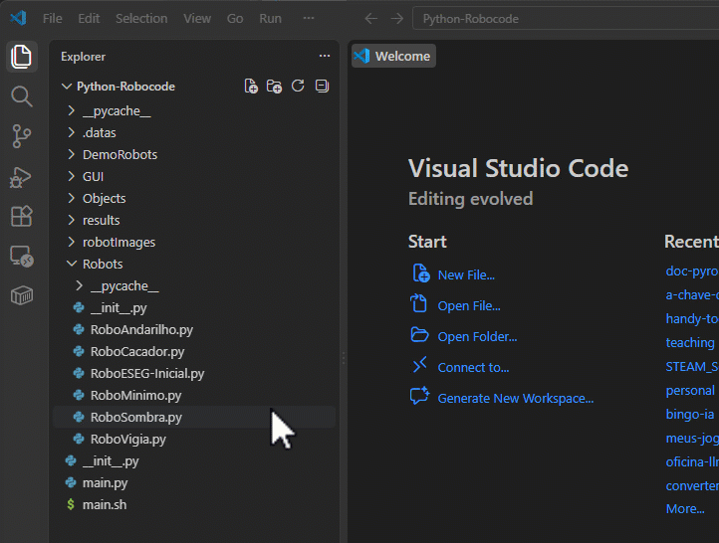Open recent project bingo-ia
719x543 pixels.
pos(690,414)
